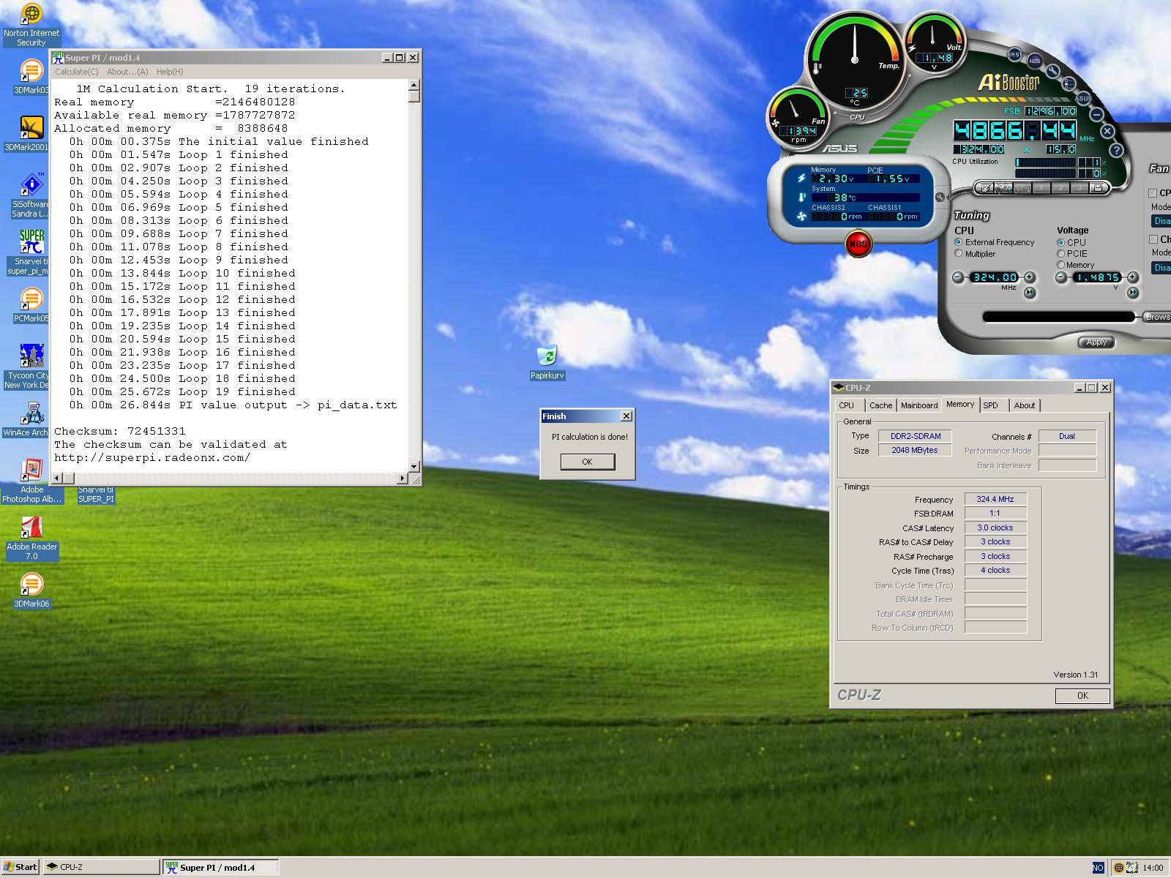The width and height of the screenshot is (1171, 878).
Task: Click the black profile path field in AiBooster
Action: pos(1058,317)
